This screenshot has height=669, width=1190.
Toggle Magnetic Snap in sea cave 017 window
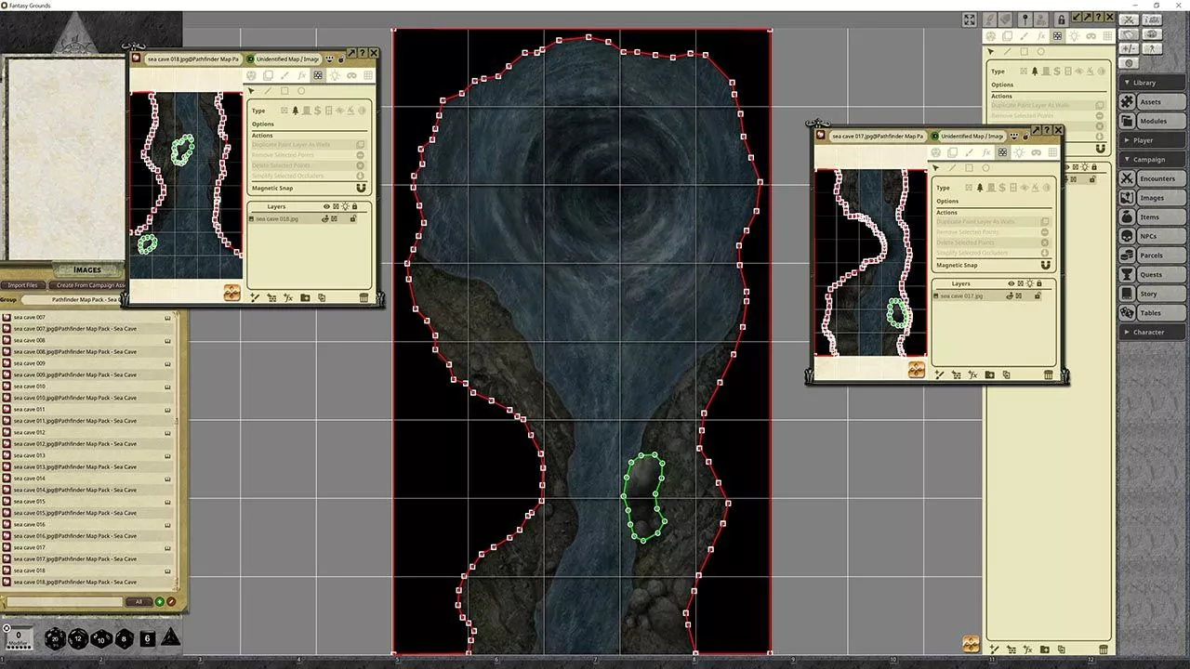point(1045,265)
